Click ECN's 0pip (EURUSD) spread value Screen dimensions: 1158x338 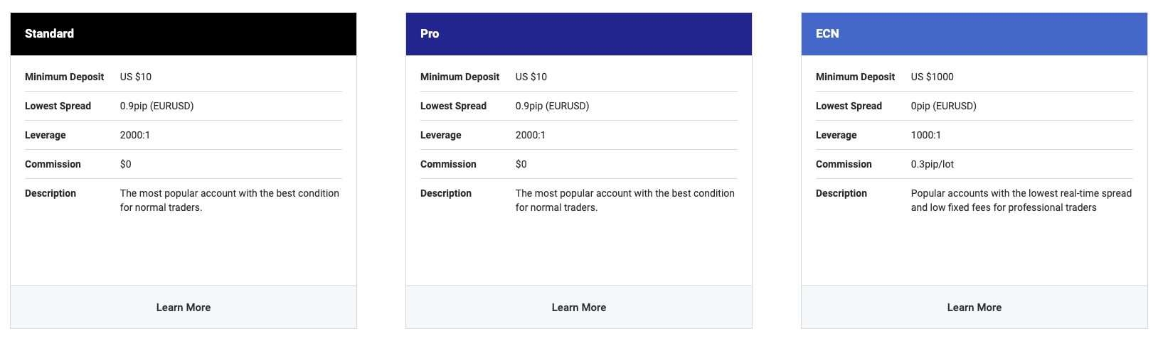coord(944,106)
